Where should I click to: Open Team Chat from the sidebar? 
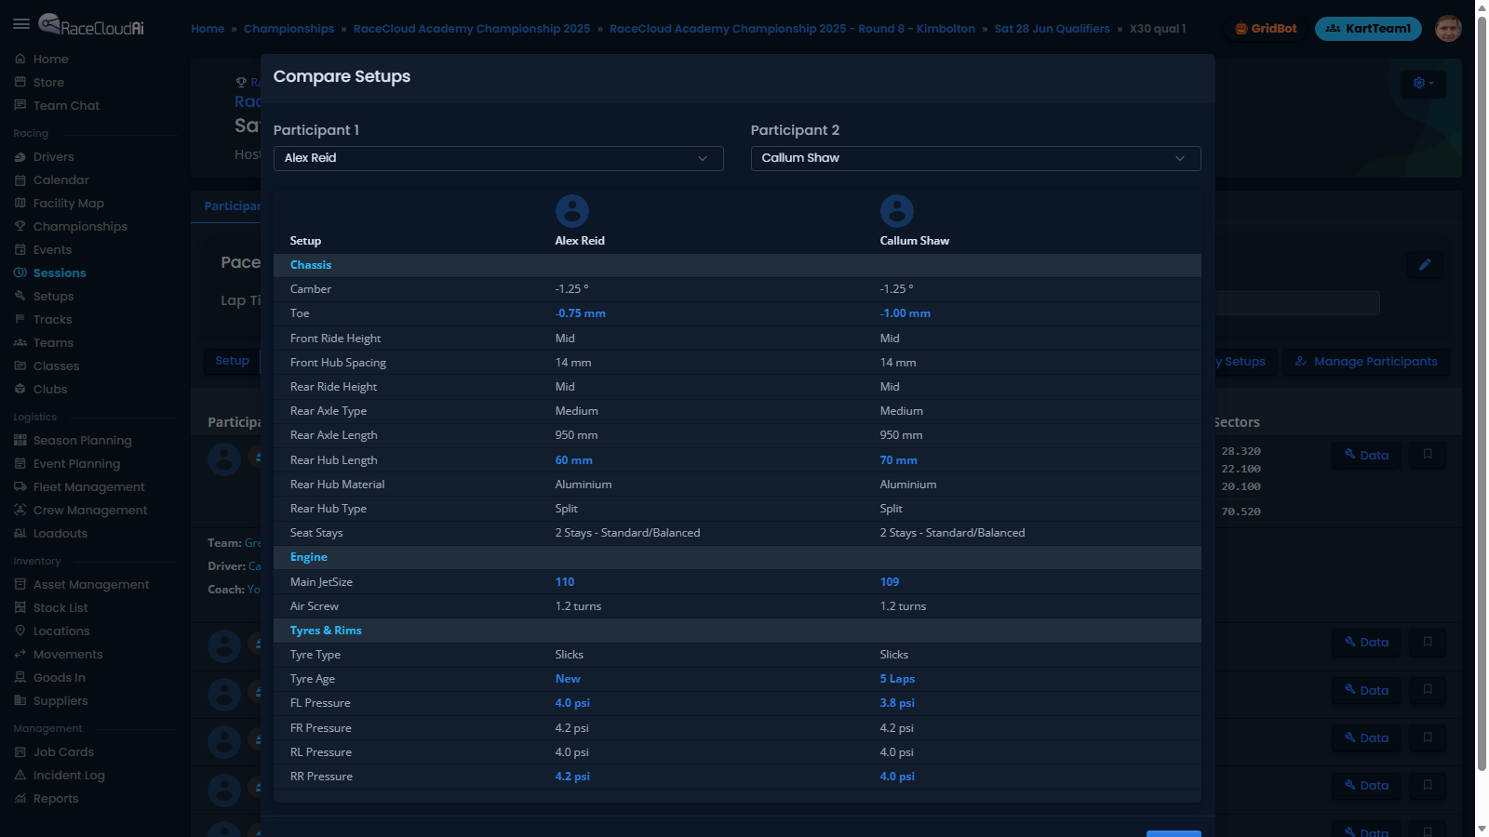[65, 105]
